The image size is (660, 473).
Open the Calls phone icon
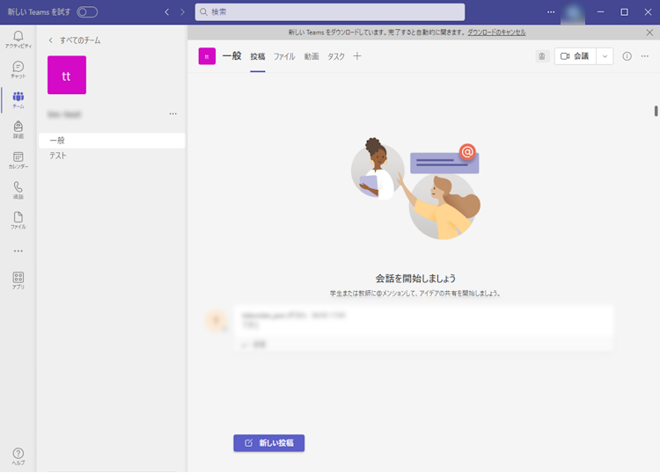click(x=18, y=190)
